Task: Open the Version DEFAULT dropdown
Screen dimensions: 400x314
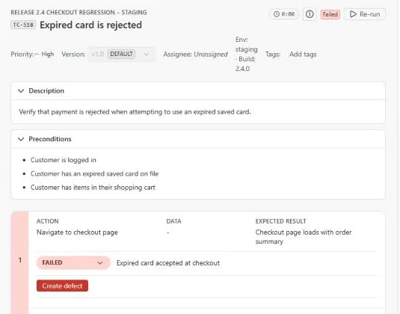Action: click(121, 54)
